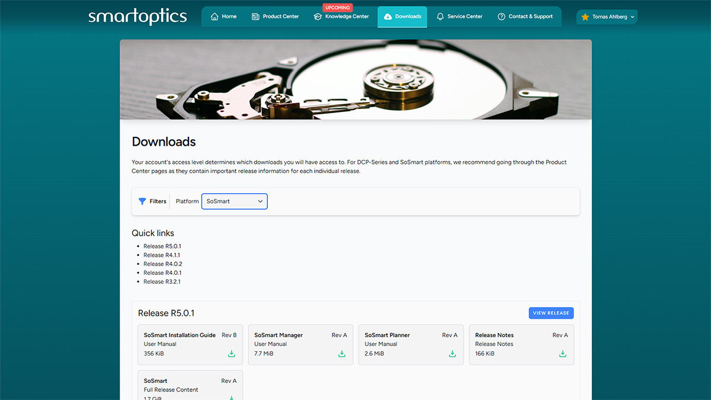Click the UPCOMING badge above Knowledge Center

[x=338, y=8]
